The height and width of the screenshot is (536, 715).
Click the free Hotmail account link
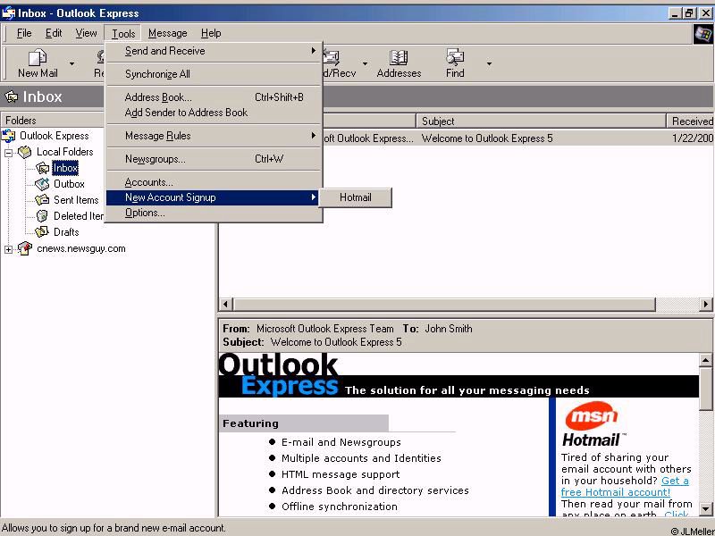pyautogui.click(x=624, y=487)
